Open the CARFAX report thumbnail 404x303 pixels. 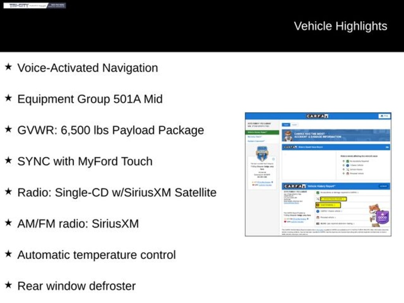(318, 174)
